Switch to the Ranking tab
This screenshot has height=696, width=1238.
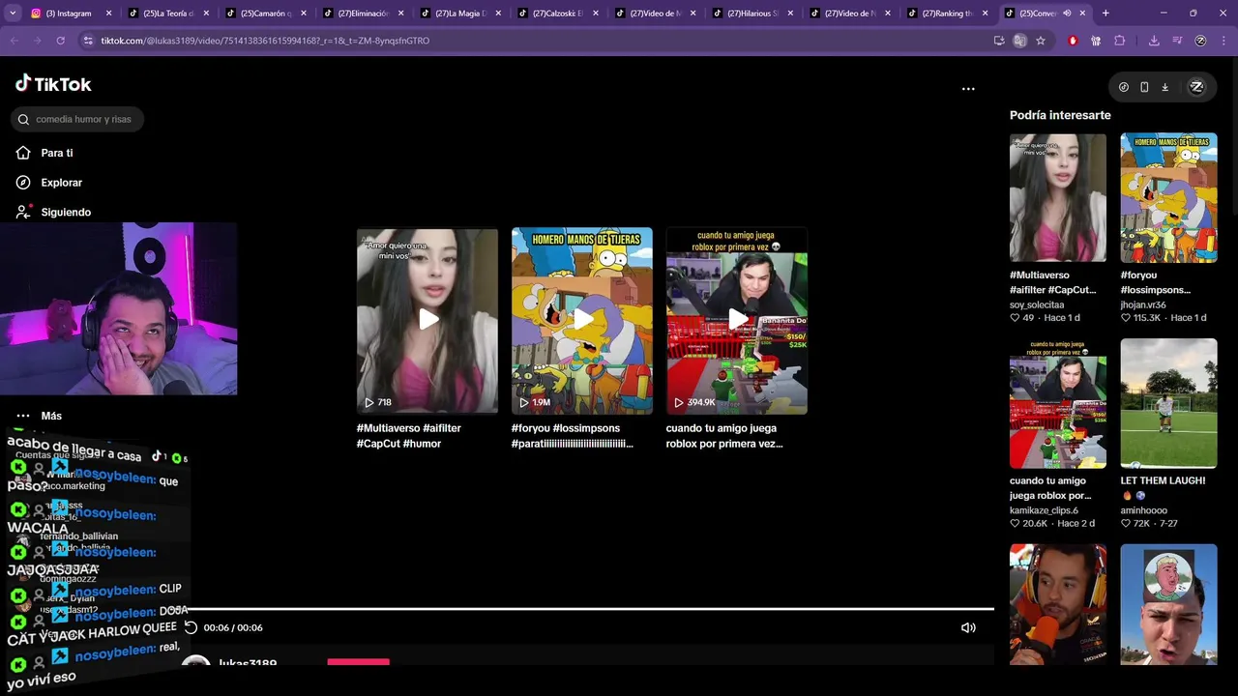[948, 14]
